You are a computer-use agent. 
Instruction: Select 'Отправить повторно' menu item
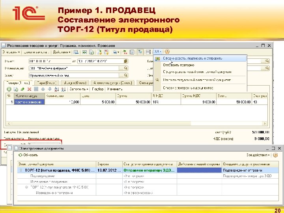pos(178,65)
